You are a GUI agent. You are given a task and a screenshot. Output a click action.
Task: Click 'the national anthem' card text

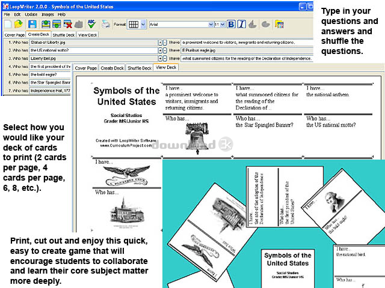pyautogui.click(x=327, y=95)
